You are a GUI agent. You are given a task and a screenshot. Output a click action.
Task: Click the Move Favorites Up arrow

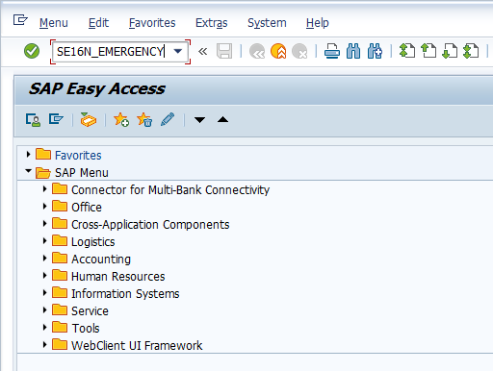pos(222,120)
